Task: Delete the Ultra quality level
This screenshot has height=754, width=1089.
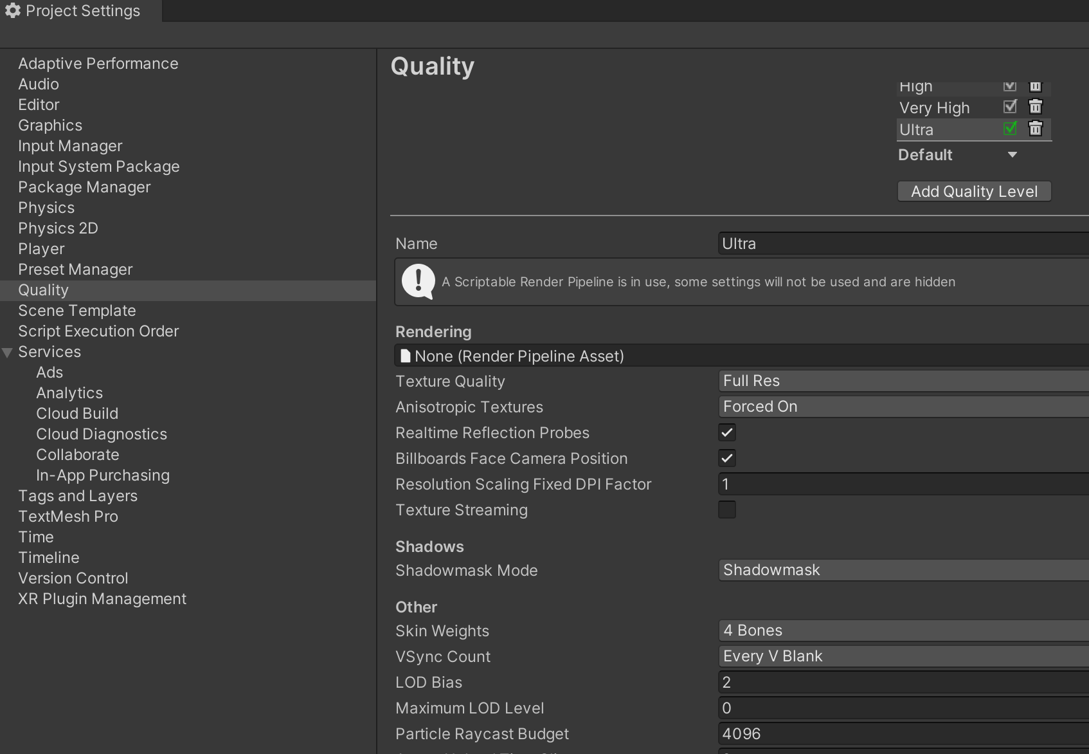Action: 1035,129
